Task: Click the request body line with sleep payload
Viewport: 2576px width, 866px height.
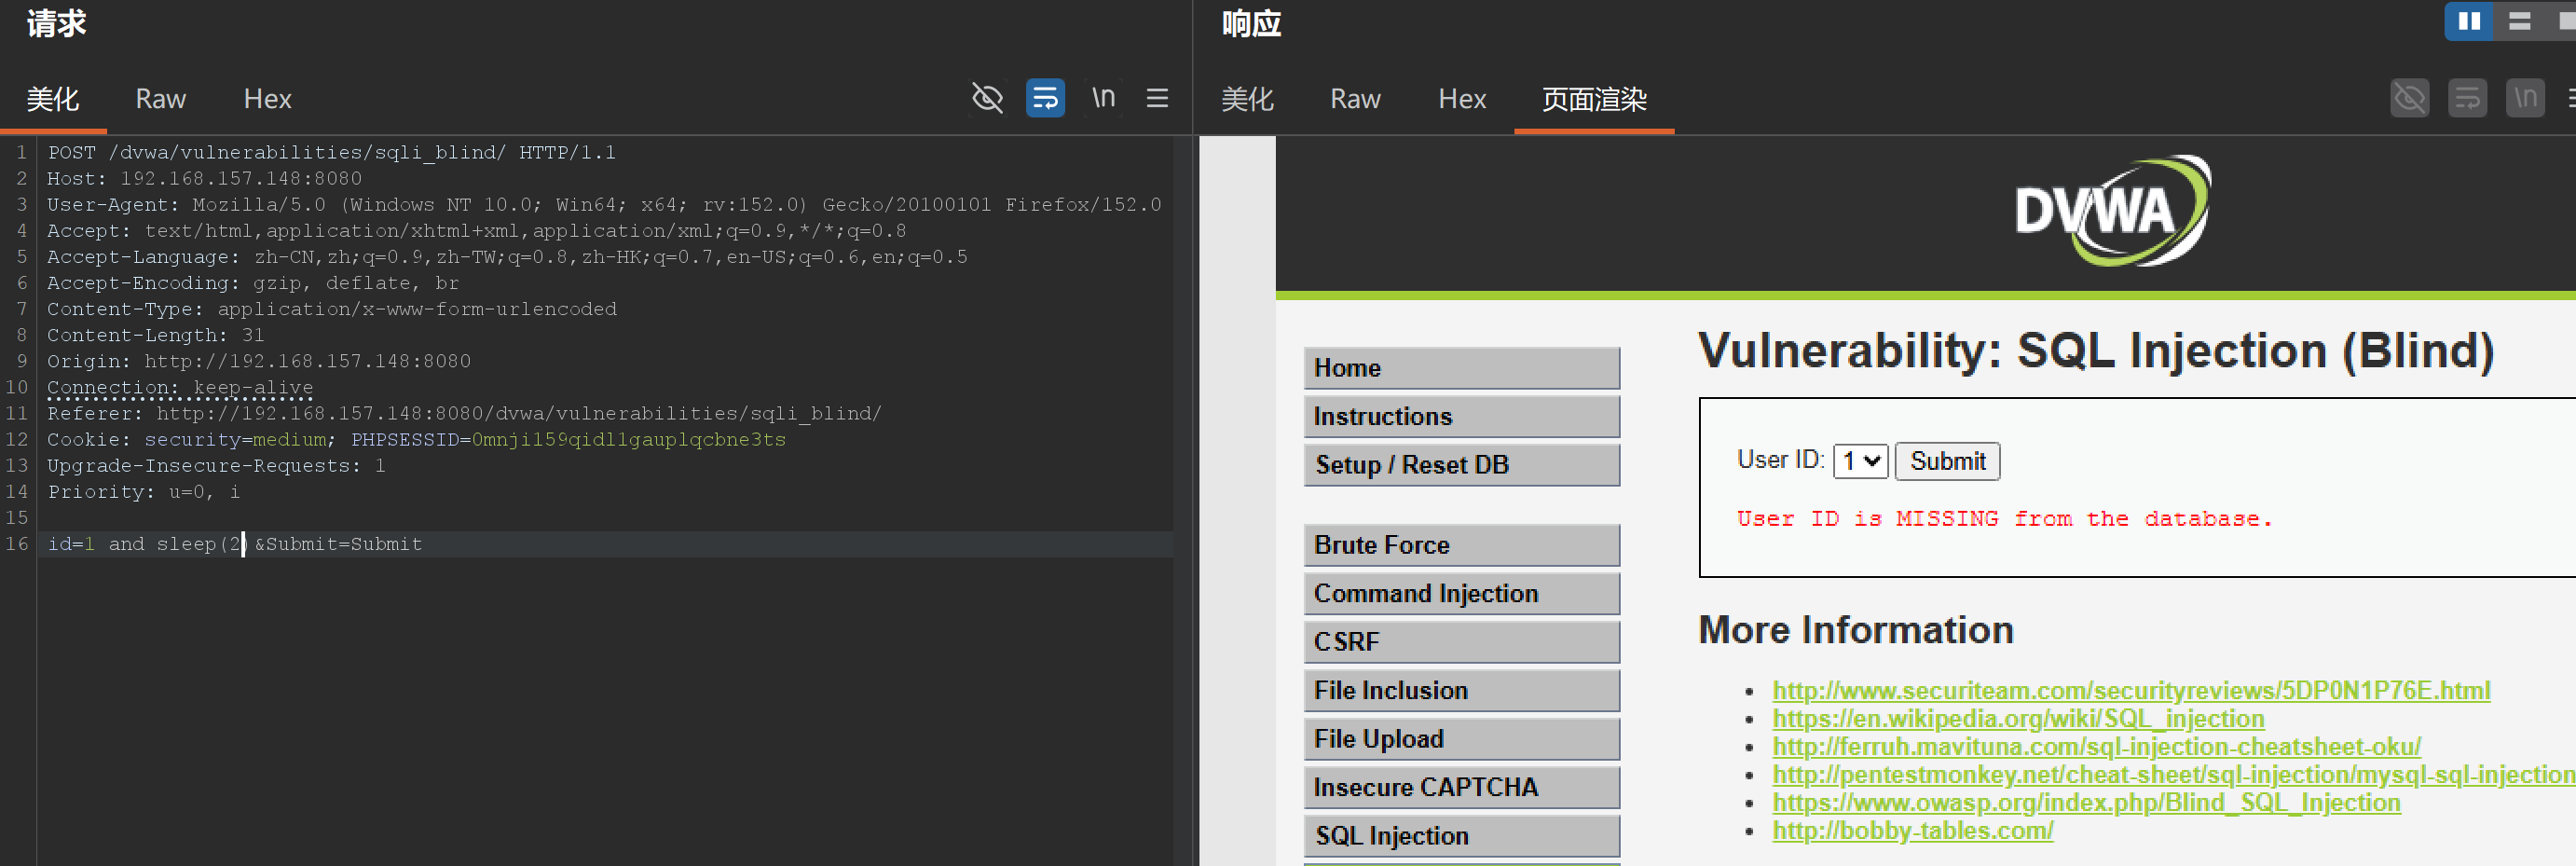Action: 235,544
